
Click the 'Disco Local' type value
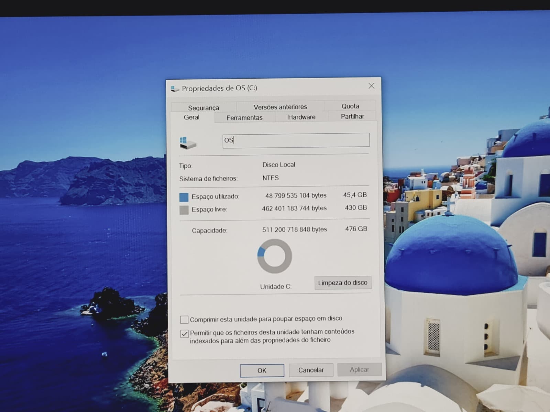click(x=278, y=165)
